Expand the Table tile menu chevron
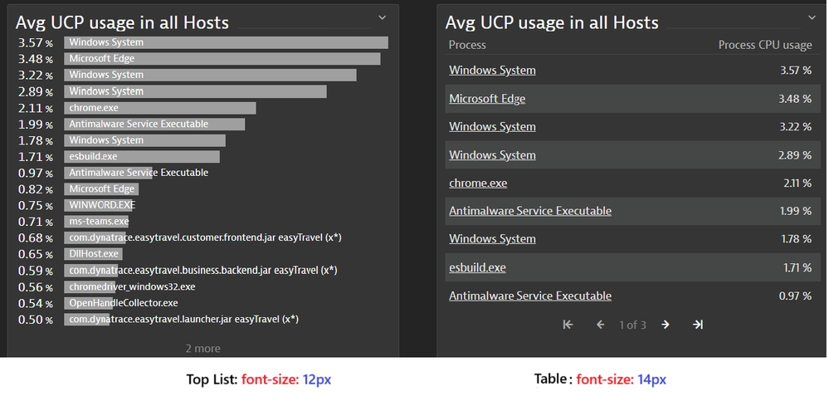This screenshot has width=829, height=401. point(812,17)
